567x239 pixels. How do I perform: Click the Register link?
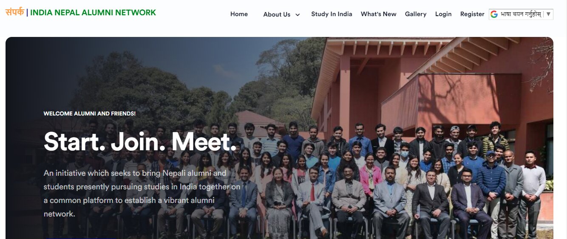pos(472,14)
